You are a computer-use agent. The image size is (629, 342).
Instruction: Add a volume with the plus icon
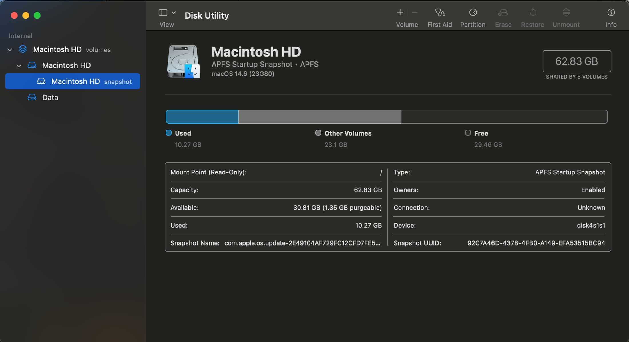pos(400,12)
